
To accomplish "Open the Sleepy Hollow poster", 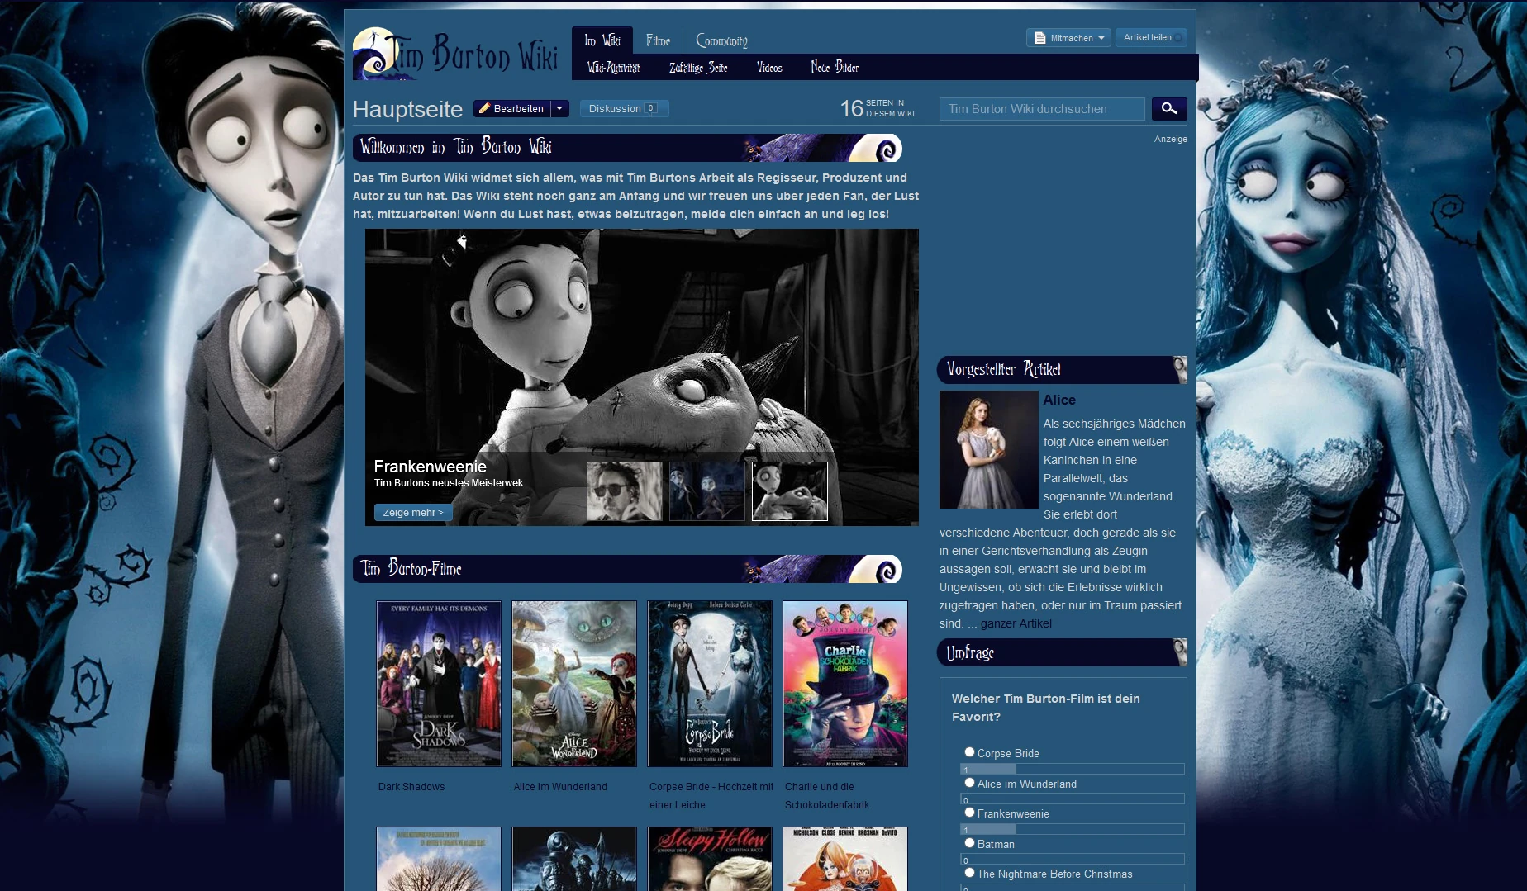I will click(x=710, y=859).
